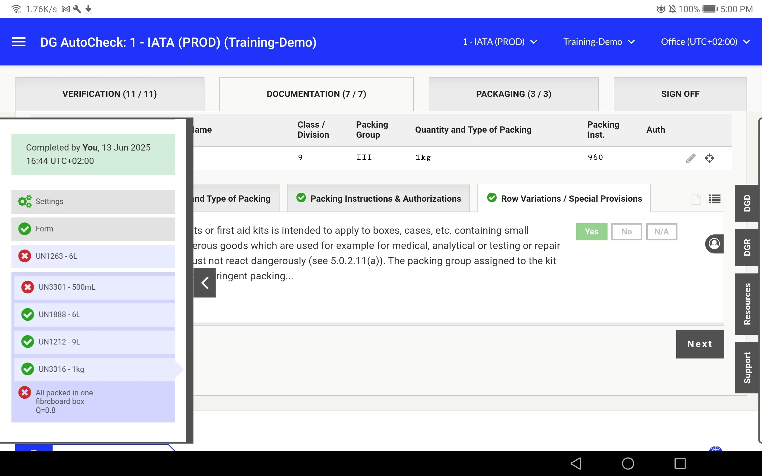Click the Packing Group value III
The width and height of the screenshot is (762, 476).
click(x=364, y=157)
